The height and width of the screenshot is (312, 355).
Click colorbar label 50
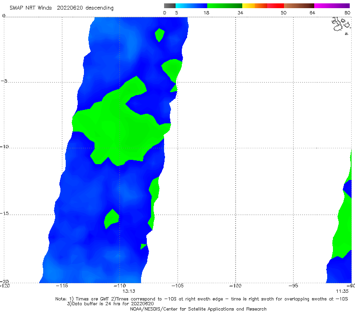(x=284, y=12)
